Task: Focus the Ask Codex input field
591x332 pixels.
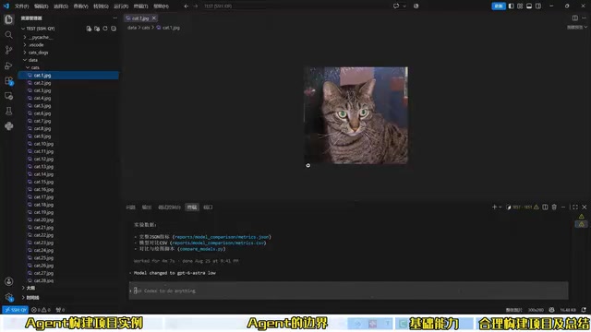Action: coord(349,290)
